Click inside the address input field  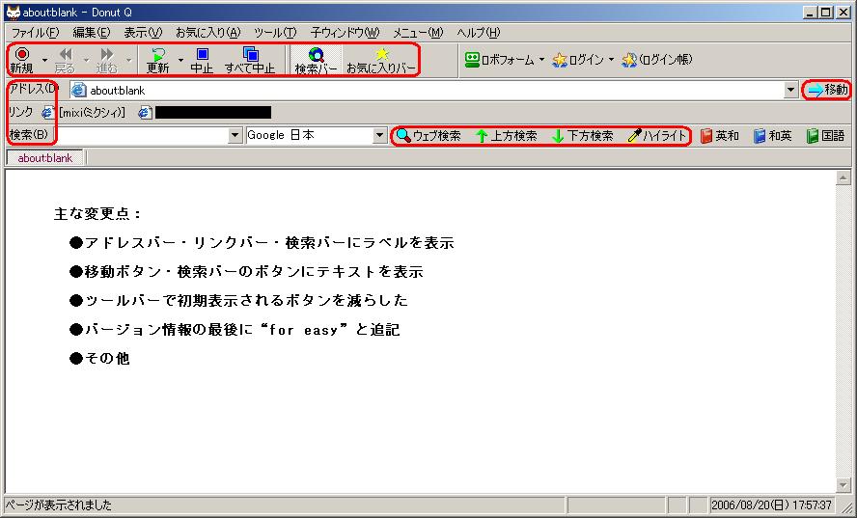point(434,90)
